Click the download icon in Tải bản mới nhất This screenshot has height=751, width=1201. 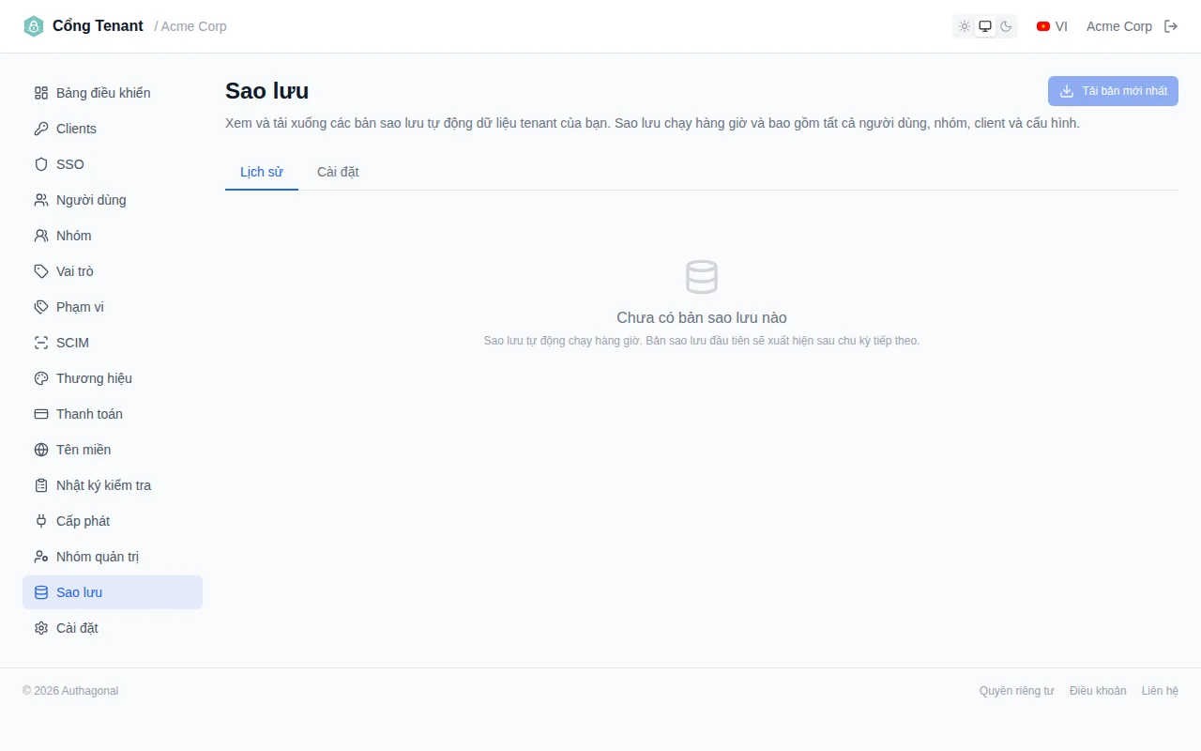[1067, 91]
